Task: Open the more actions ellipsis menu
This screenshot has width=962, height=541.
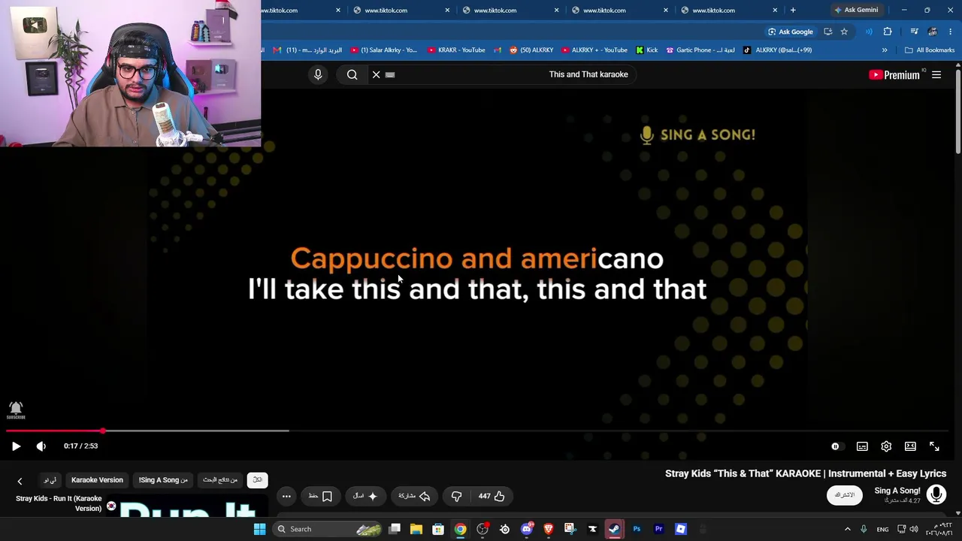Action: [286, 496]
